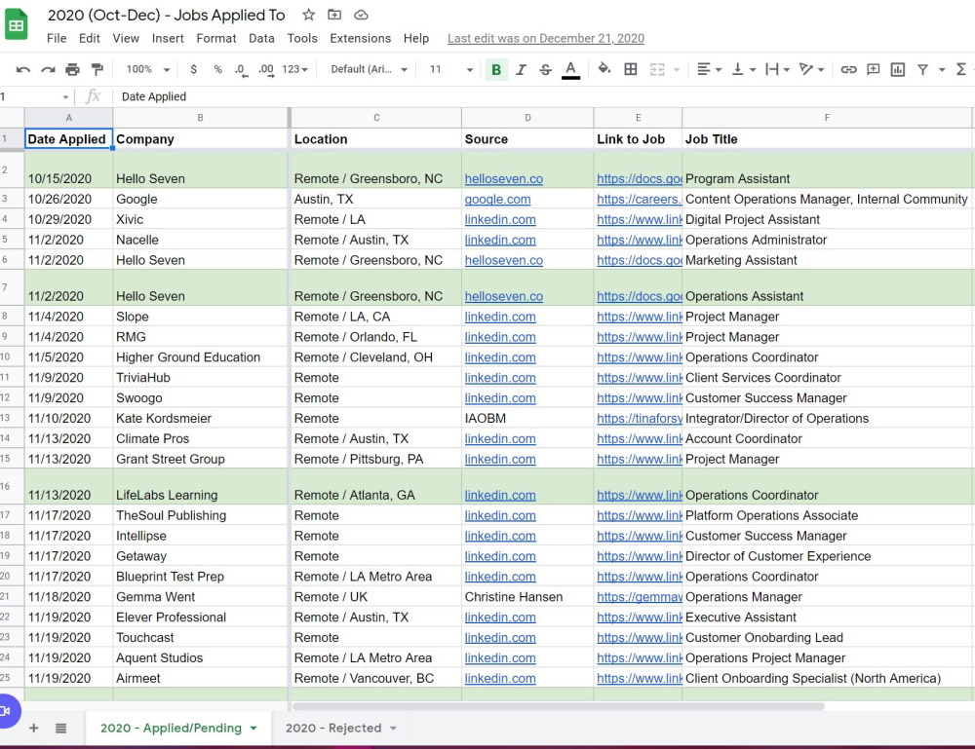Star this spreadsheet
The height and width of the screenshot is (749, 975).
coord(308,15)
